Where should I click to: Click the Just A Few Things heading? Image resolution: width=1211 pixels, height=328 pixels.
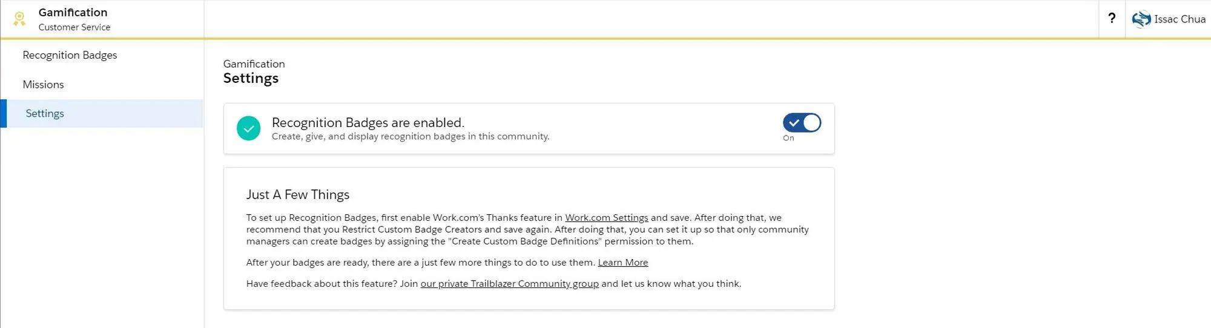pos(298,195)
